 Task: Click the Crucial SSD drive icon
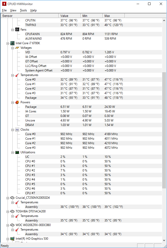12,198
